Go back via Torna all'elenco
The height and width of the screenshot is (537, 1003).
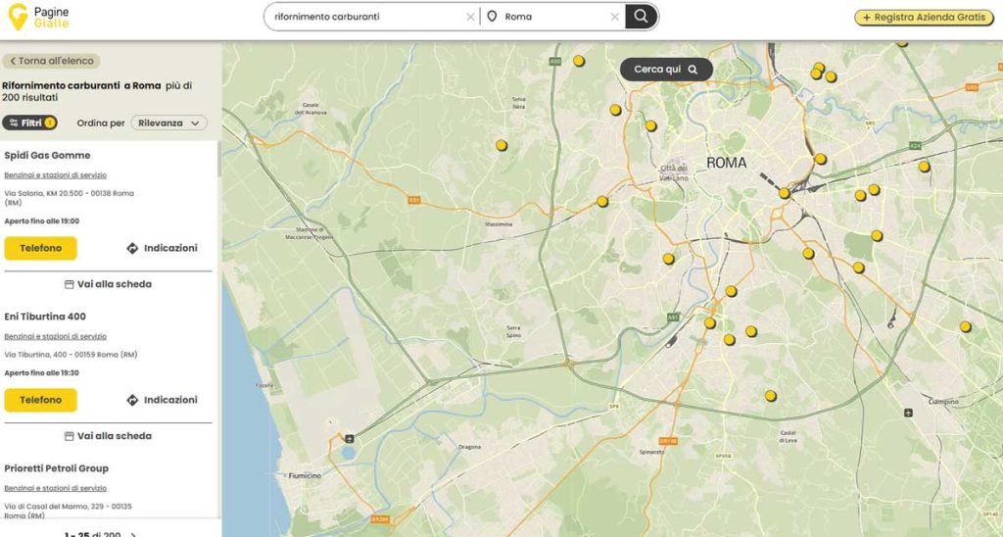pyautogui.click(x=51, y=61)
